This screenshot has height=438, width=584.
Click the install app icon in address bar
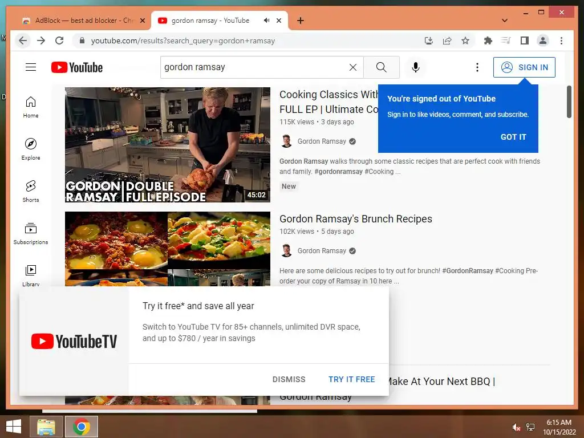[x=429, y=40]
